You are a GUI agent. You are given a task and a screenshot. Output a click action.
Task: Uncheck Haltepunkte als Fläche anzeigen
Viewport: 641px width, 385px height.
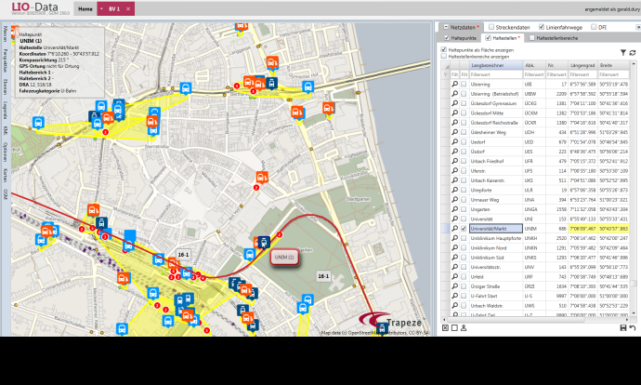pyautogui.click(x=442, y=49)
